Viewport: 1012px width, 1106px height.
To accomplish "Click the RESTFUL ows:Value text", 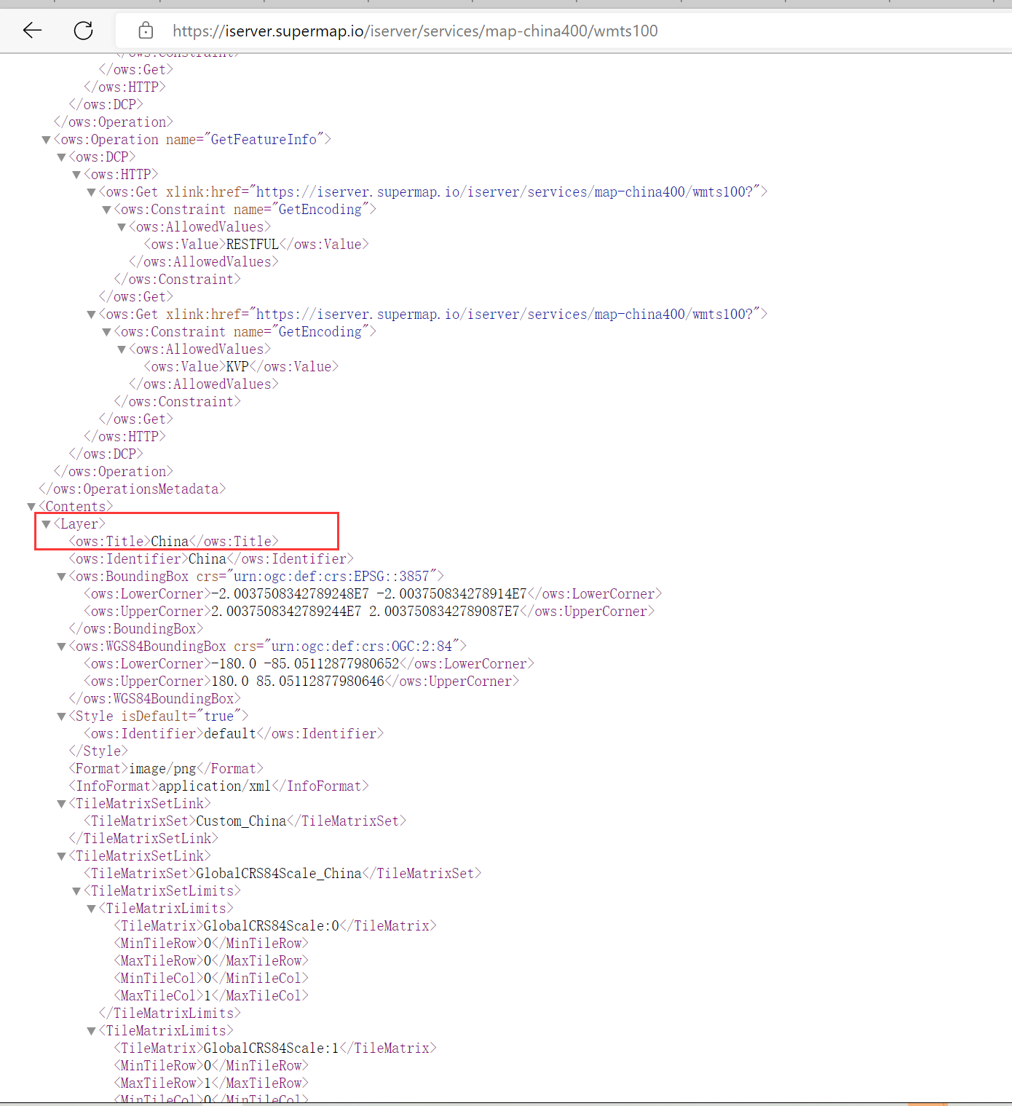I will 252,245.
